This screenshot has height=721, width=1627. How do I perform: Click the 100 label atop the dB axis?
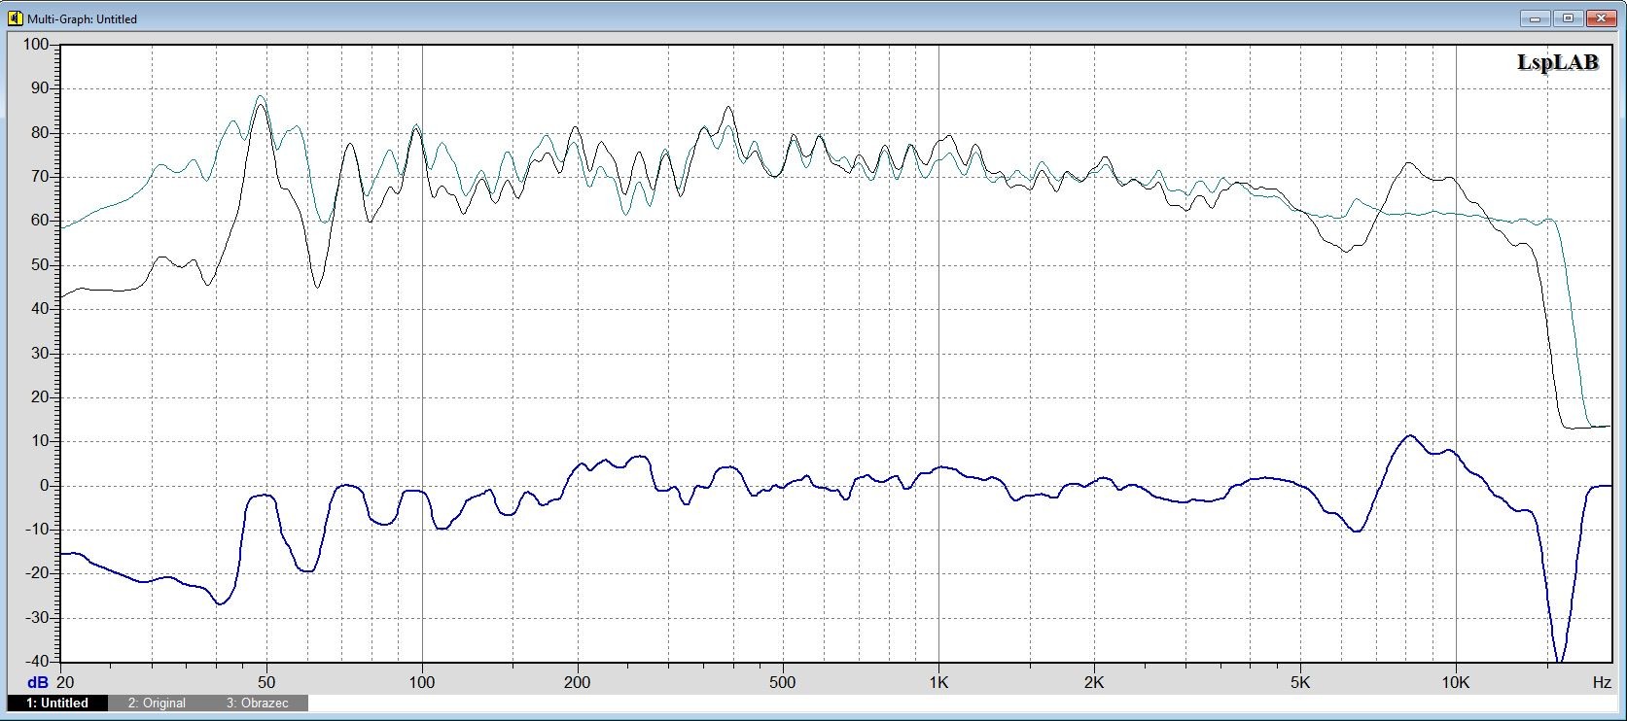coord(35,45)
